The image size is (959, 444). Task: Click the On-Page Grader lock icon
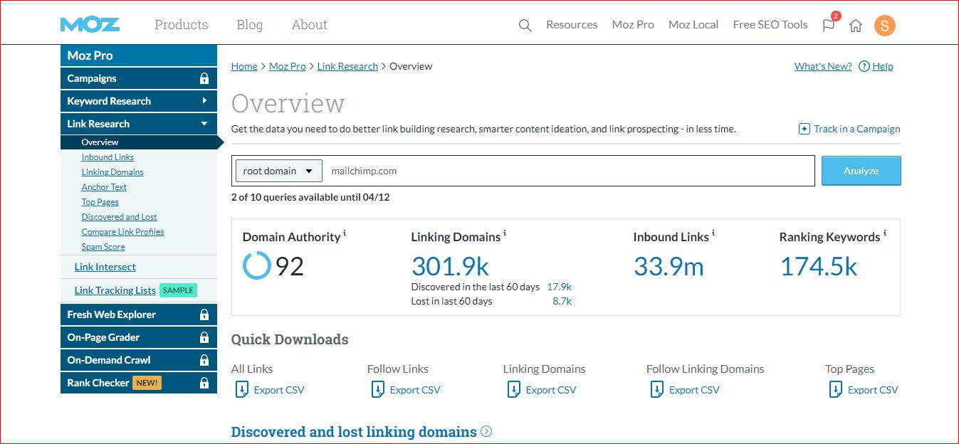coord(204,337)
